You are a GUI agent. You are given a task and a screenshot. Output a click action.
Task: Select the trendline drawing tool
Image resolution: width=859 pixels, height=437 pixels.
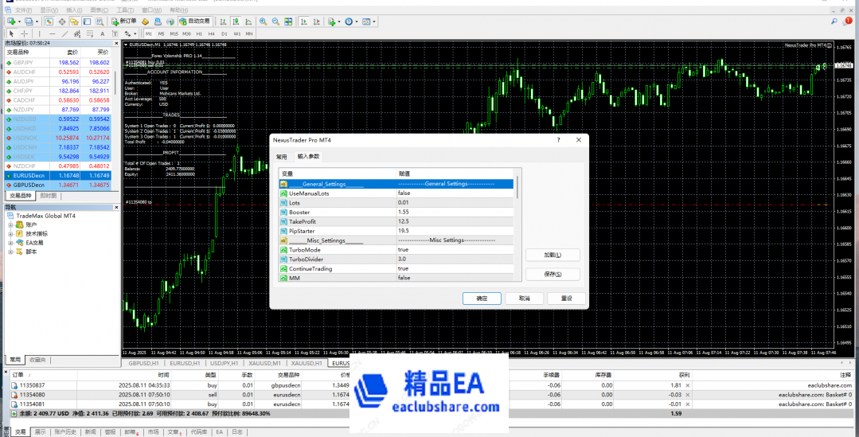coord(63,33)
